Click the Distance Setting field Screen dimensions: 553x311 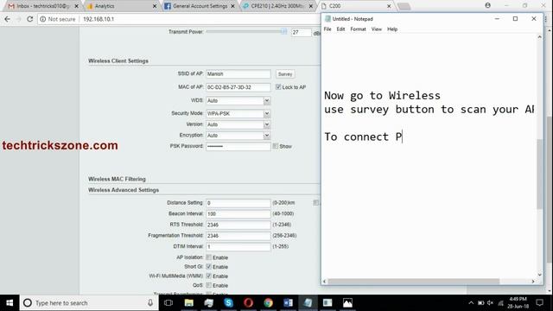(x=238, y=203)
